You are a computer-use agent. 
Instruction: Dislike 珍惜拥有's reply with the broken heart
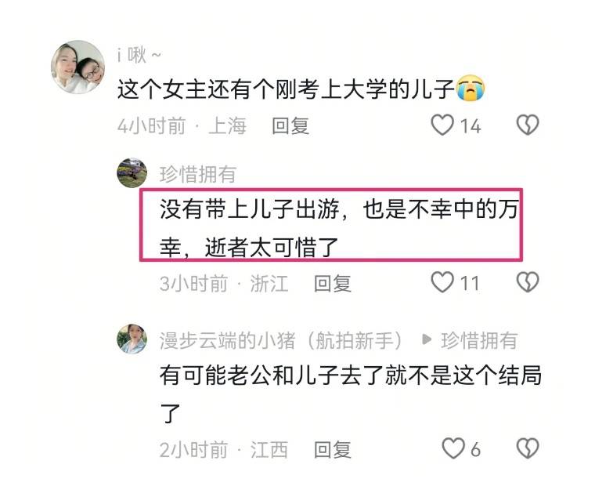click(528, 282)
